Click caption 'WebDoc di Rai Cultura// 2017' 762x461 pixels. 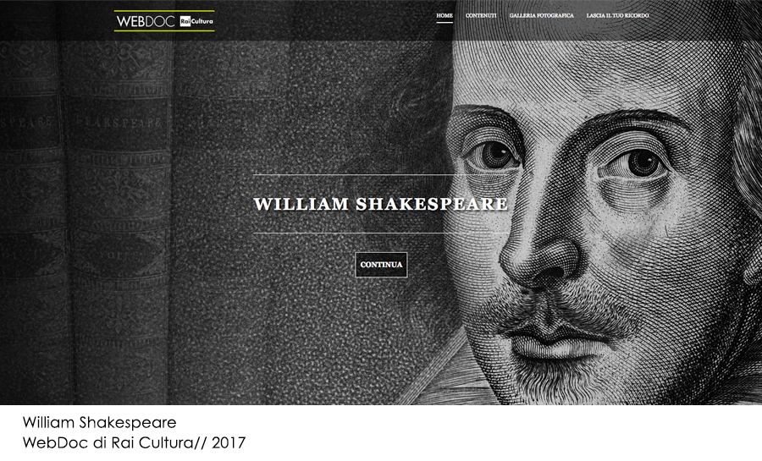pyautogui.click(x=134, y=442)
